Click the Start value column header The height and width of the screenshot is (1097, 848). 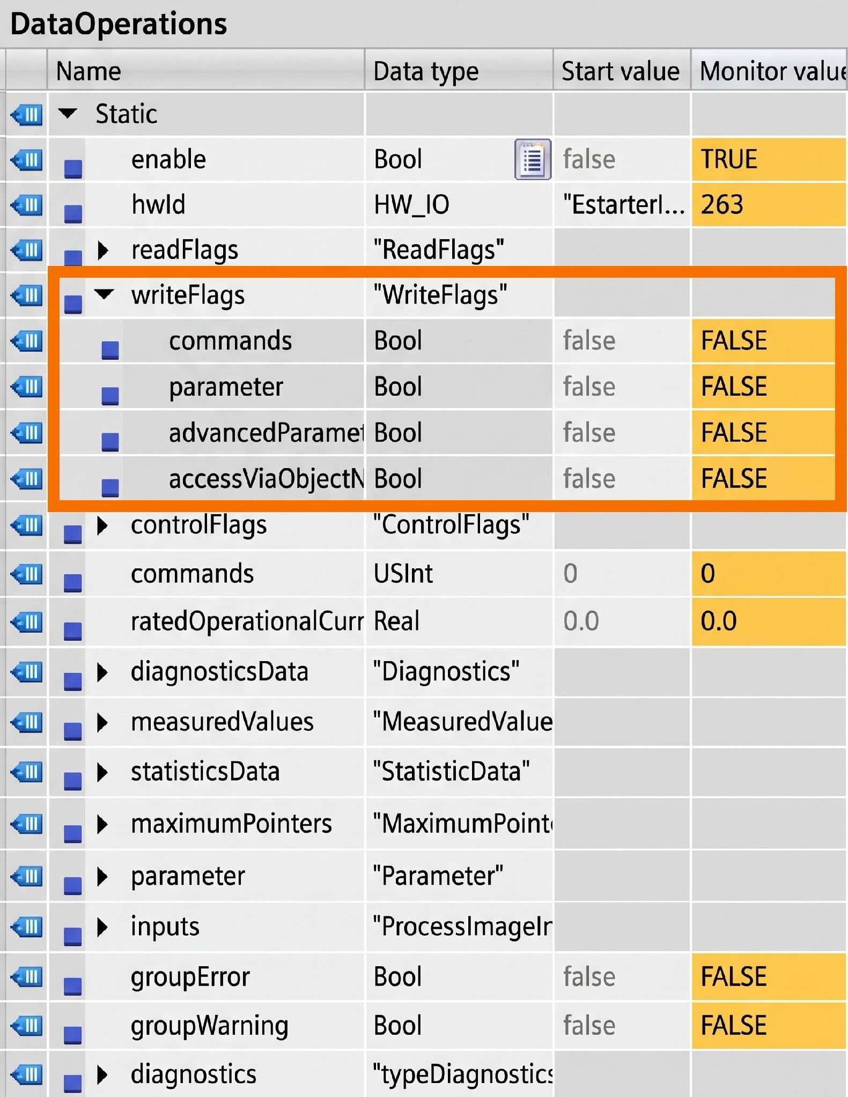tap(622, 71)
